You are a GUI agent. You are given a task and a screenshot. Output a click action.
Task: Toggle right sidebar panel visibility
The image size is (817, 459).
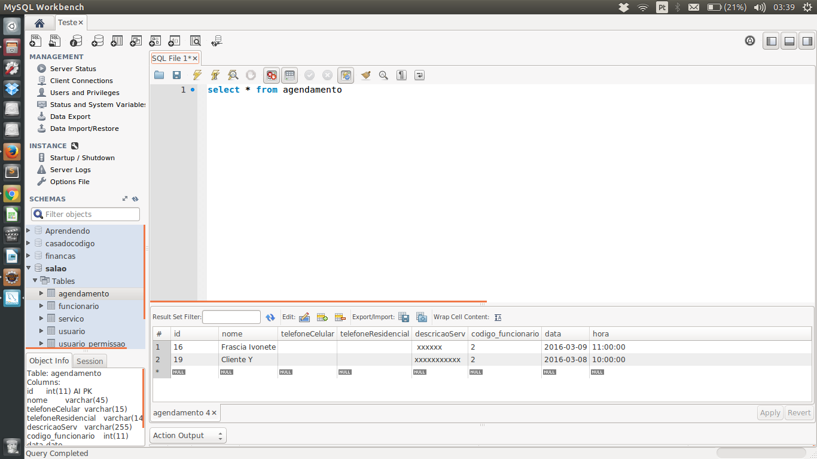(807, 41)
